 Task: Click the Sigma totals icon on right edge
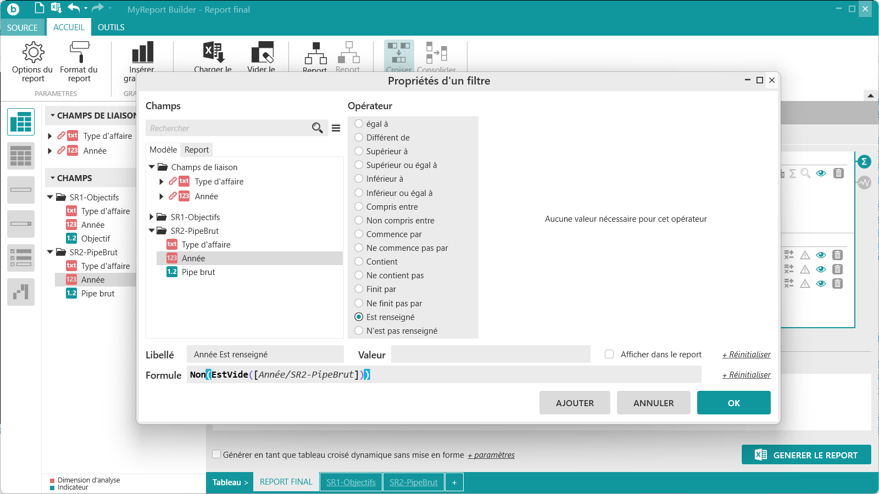pos(864,161)
